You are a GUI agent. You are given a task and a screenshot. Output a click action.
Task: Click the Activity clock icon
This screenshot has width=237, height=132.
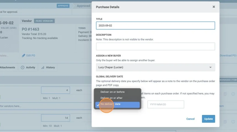23,68
